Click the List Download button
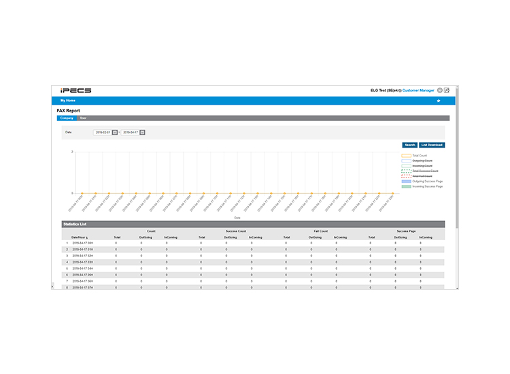 click(x=432, y=145)
